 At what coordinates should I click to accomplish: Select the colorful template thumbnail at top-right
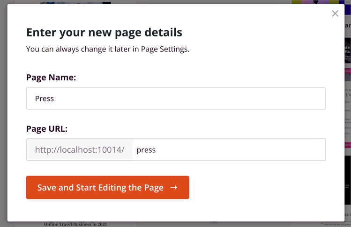[319, 2]
